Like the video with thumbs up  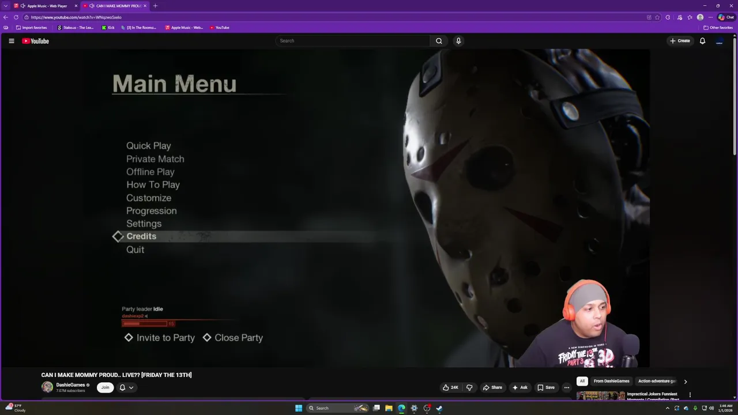click(x=450, y=387)
